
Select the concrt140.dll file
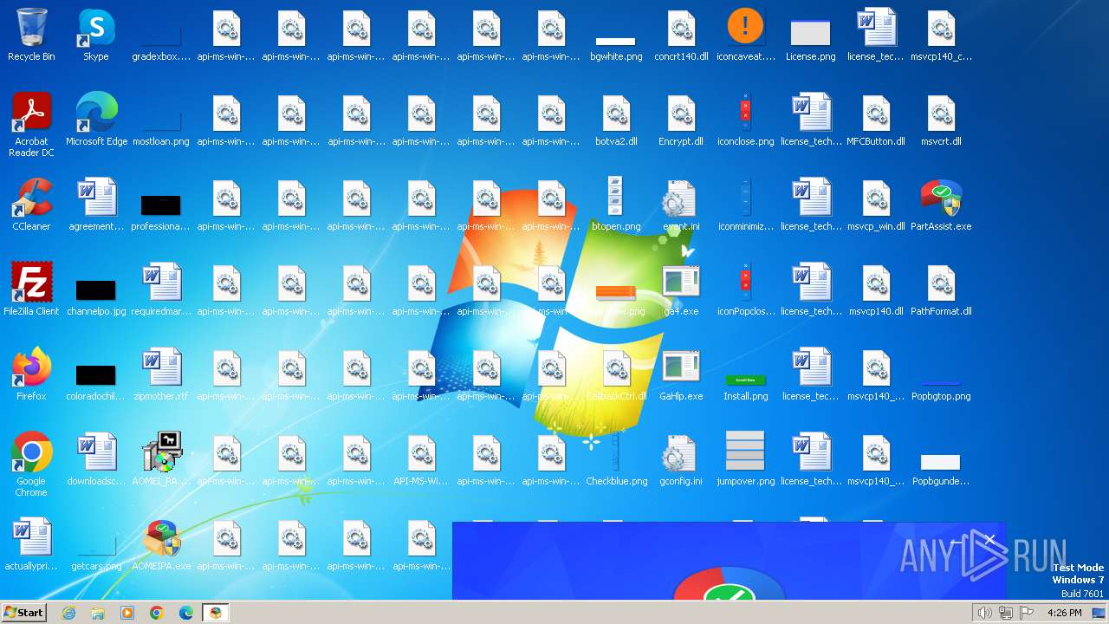(681, 35)
